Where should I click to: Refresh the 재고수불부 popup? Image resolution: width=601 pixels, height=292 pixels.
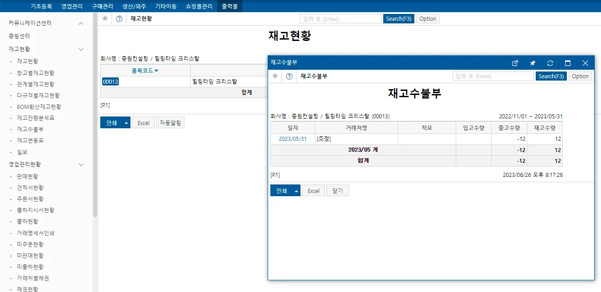tap(550, 63)
